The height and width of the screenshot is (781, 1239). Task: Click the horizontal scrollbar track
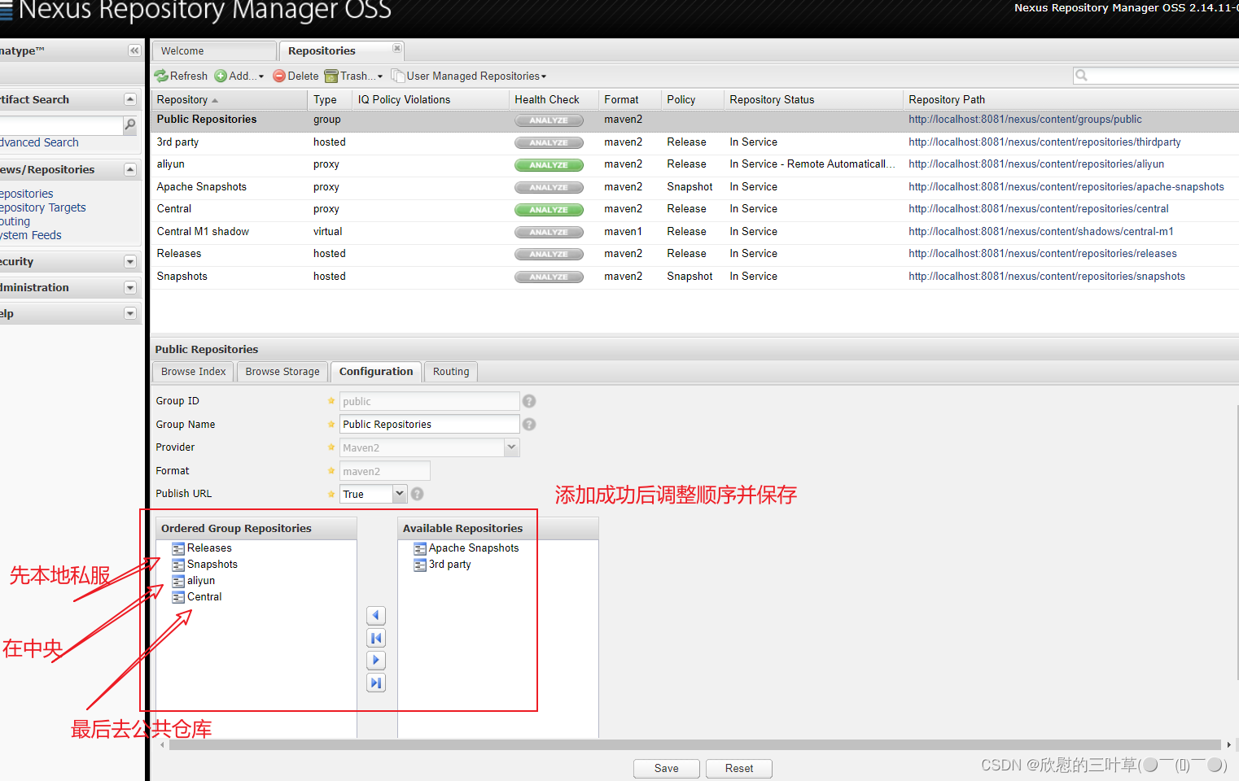pos(696,745)
